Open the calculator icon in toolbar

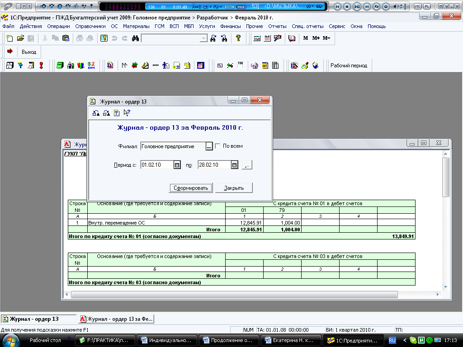[257, 38]
